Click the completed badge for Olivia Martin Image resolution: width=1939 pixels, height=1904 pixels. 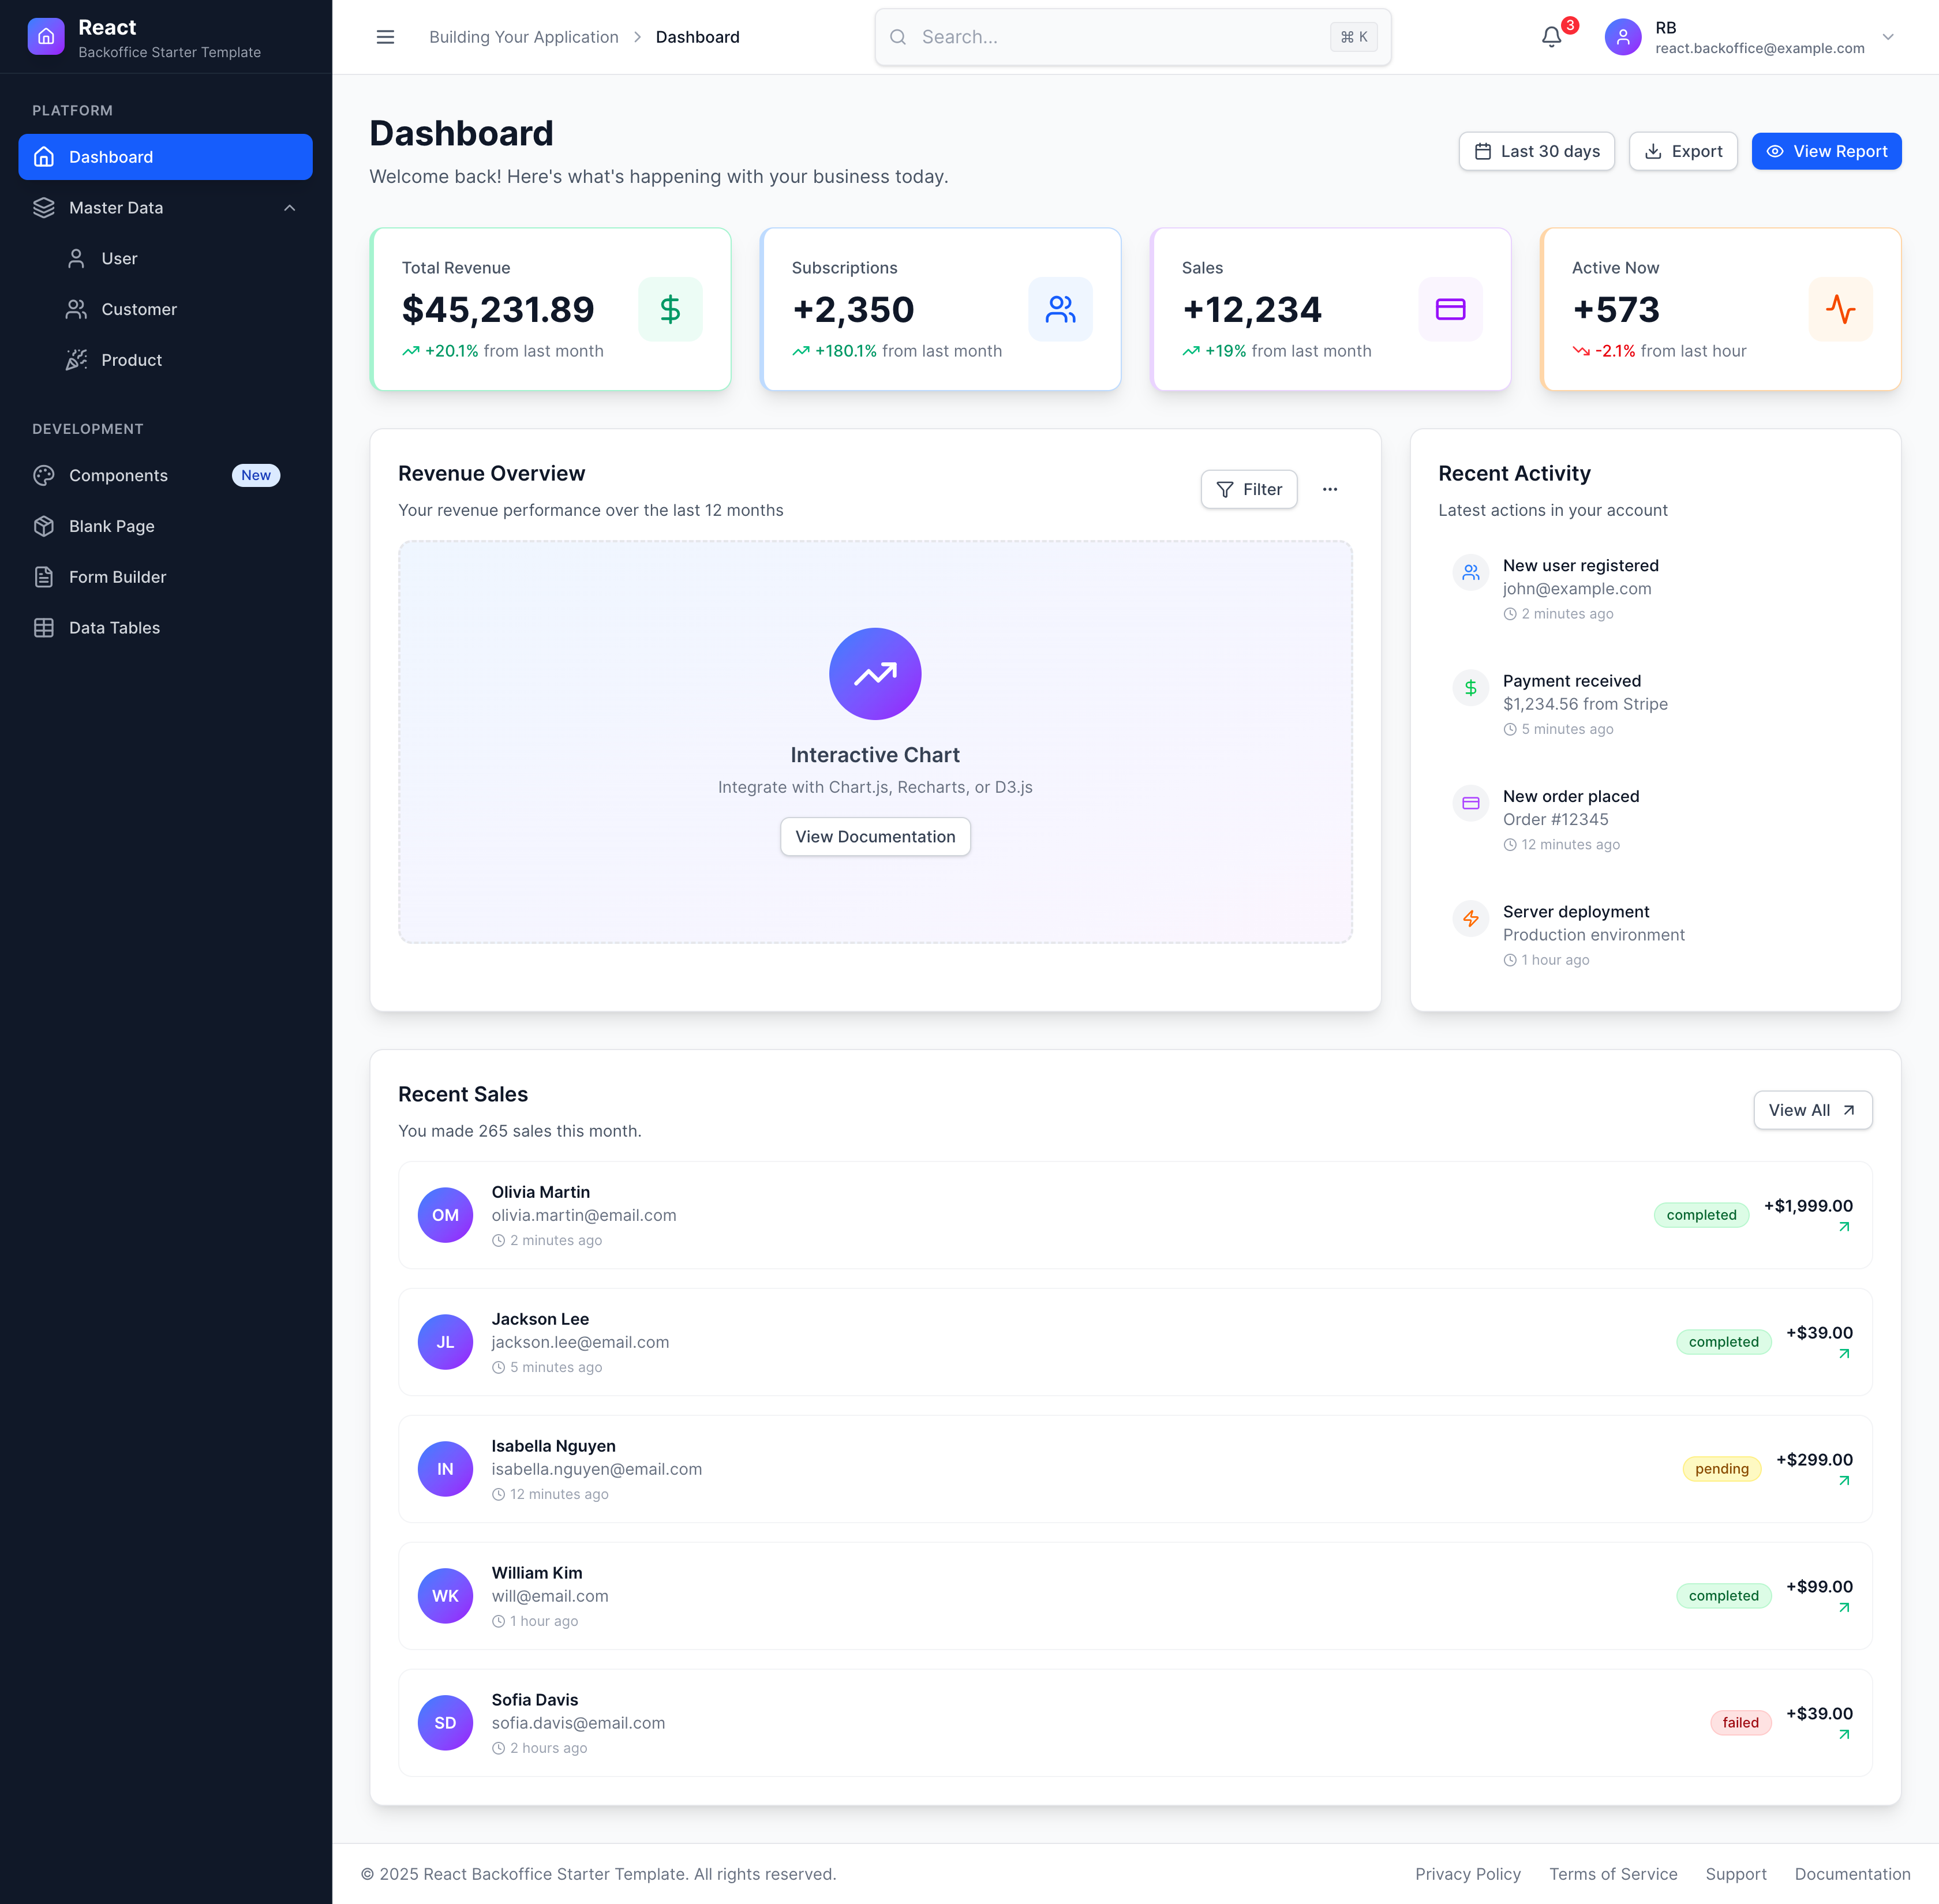(x=1701, y=1215)
